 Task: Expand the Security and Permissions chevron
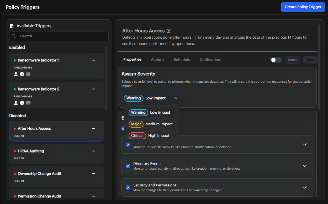coord(305,187)
